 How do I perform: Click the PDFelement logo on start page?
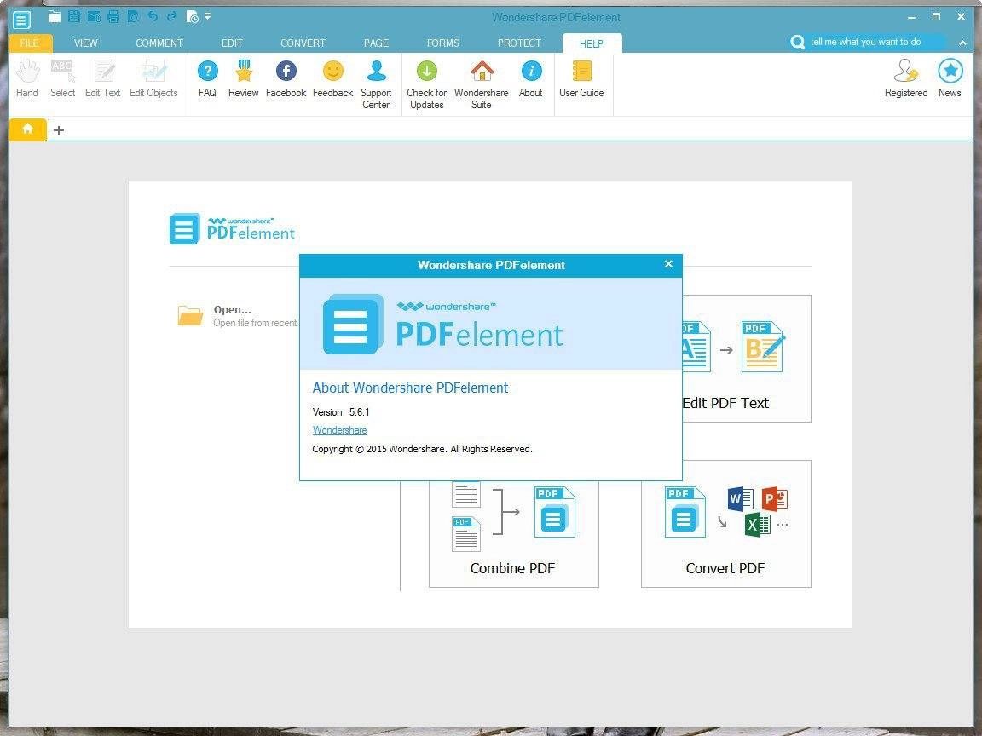point(232,229)
